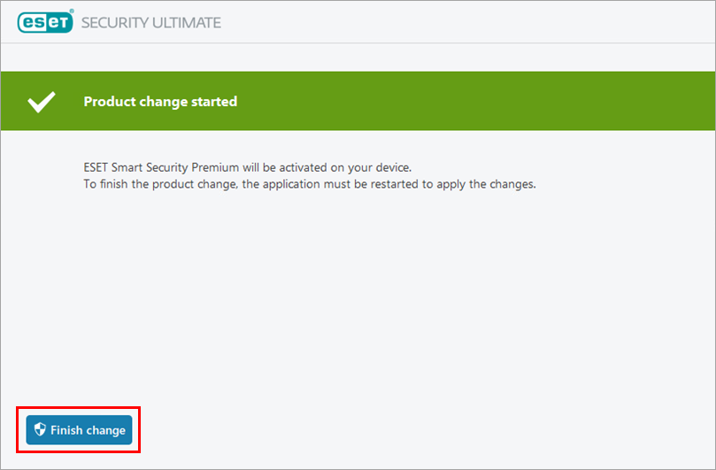Image resolution: width=716 pixels, height=470 pixels.
Task: Click the white checkmark success icon
Action: (x=42, y=102)
